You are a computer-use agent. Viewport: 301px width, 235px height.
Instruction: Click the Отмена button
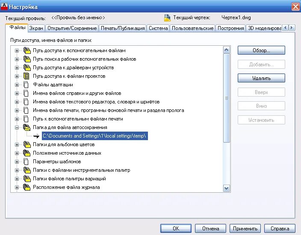click(x=210, y=229)
